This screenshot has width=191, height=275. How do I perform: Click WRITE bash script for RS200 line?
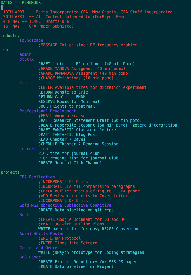[89, 229]
